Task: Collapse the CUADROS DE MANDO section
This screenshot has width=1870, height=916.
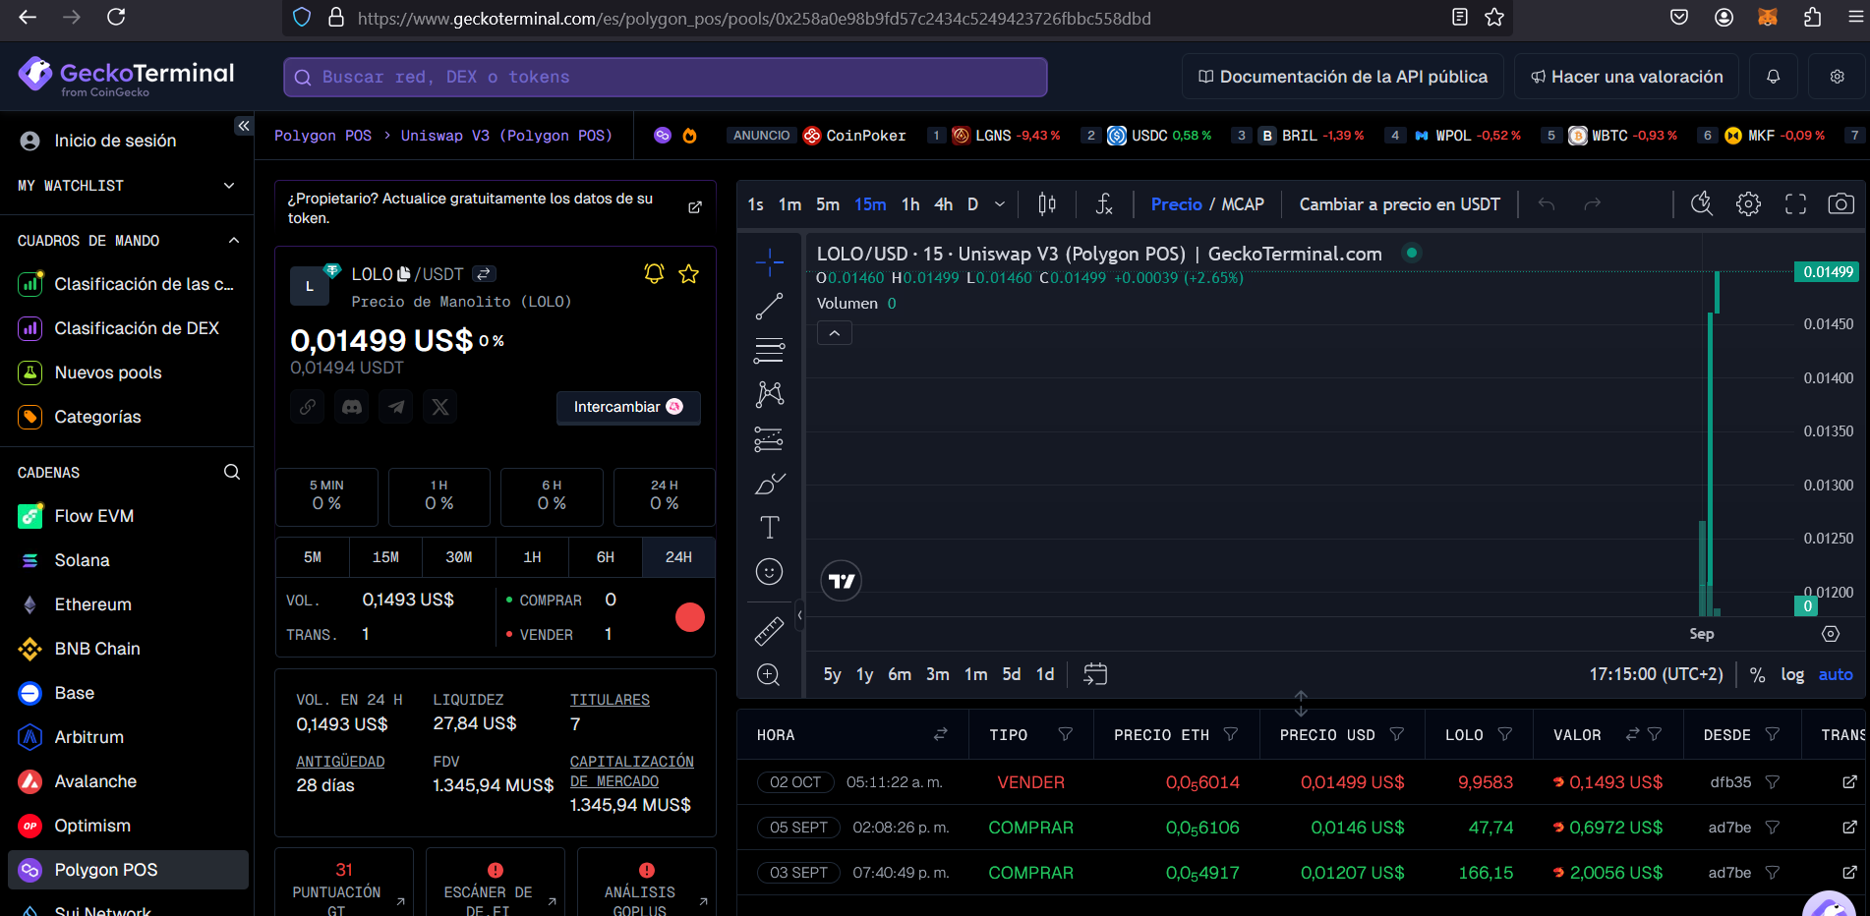Action: coord(233,241)
